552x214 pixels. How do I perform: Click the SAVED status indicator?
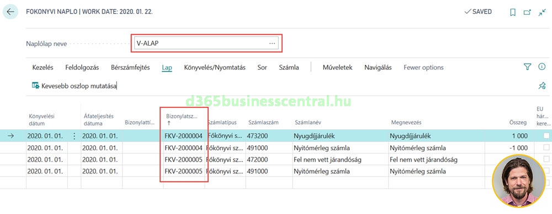478,12
